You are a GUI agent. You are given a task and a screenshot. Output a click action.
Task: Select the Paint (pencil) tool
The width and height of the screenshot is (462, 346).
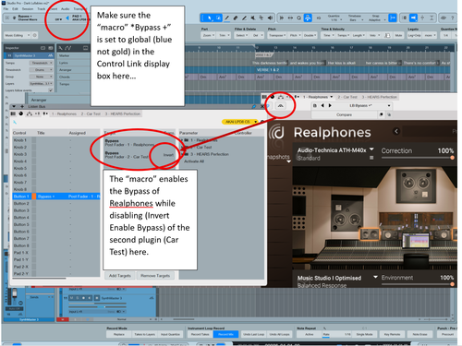coord(226,18)
